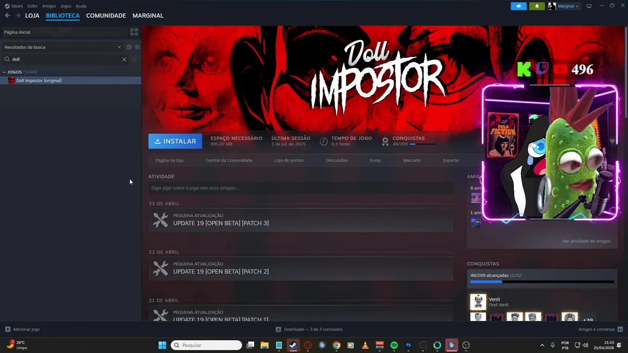The image size is (628, 353).
Task: Open Downloads — 3 de 3 concluídos
Action: [309, 329]
